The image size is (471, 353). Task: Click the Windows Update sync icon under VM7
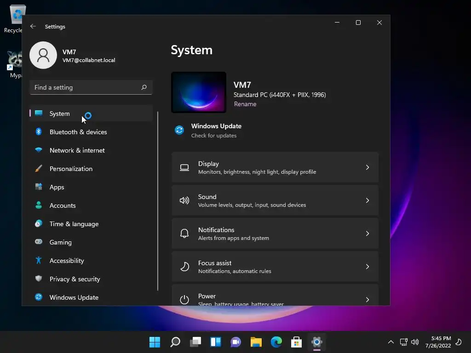pyautogui.click(x=179, y=130)
